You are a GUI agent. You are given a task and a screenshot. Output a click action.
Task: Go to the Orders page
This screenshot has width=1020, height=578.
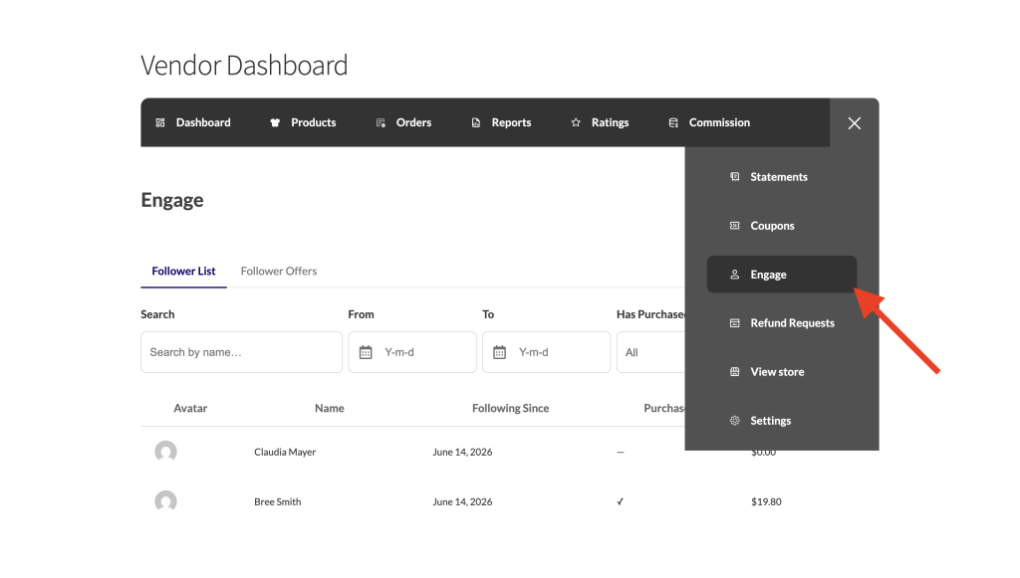coord(404,122)
